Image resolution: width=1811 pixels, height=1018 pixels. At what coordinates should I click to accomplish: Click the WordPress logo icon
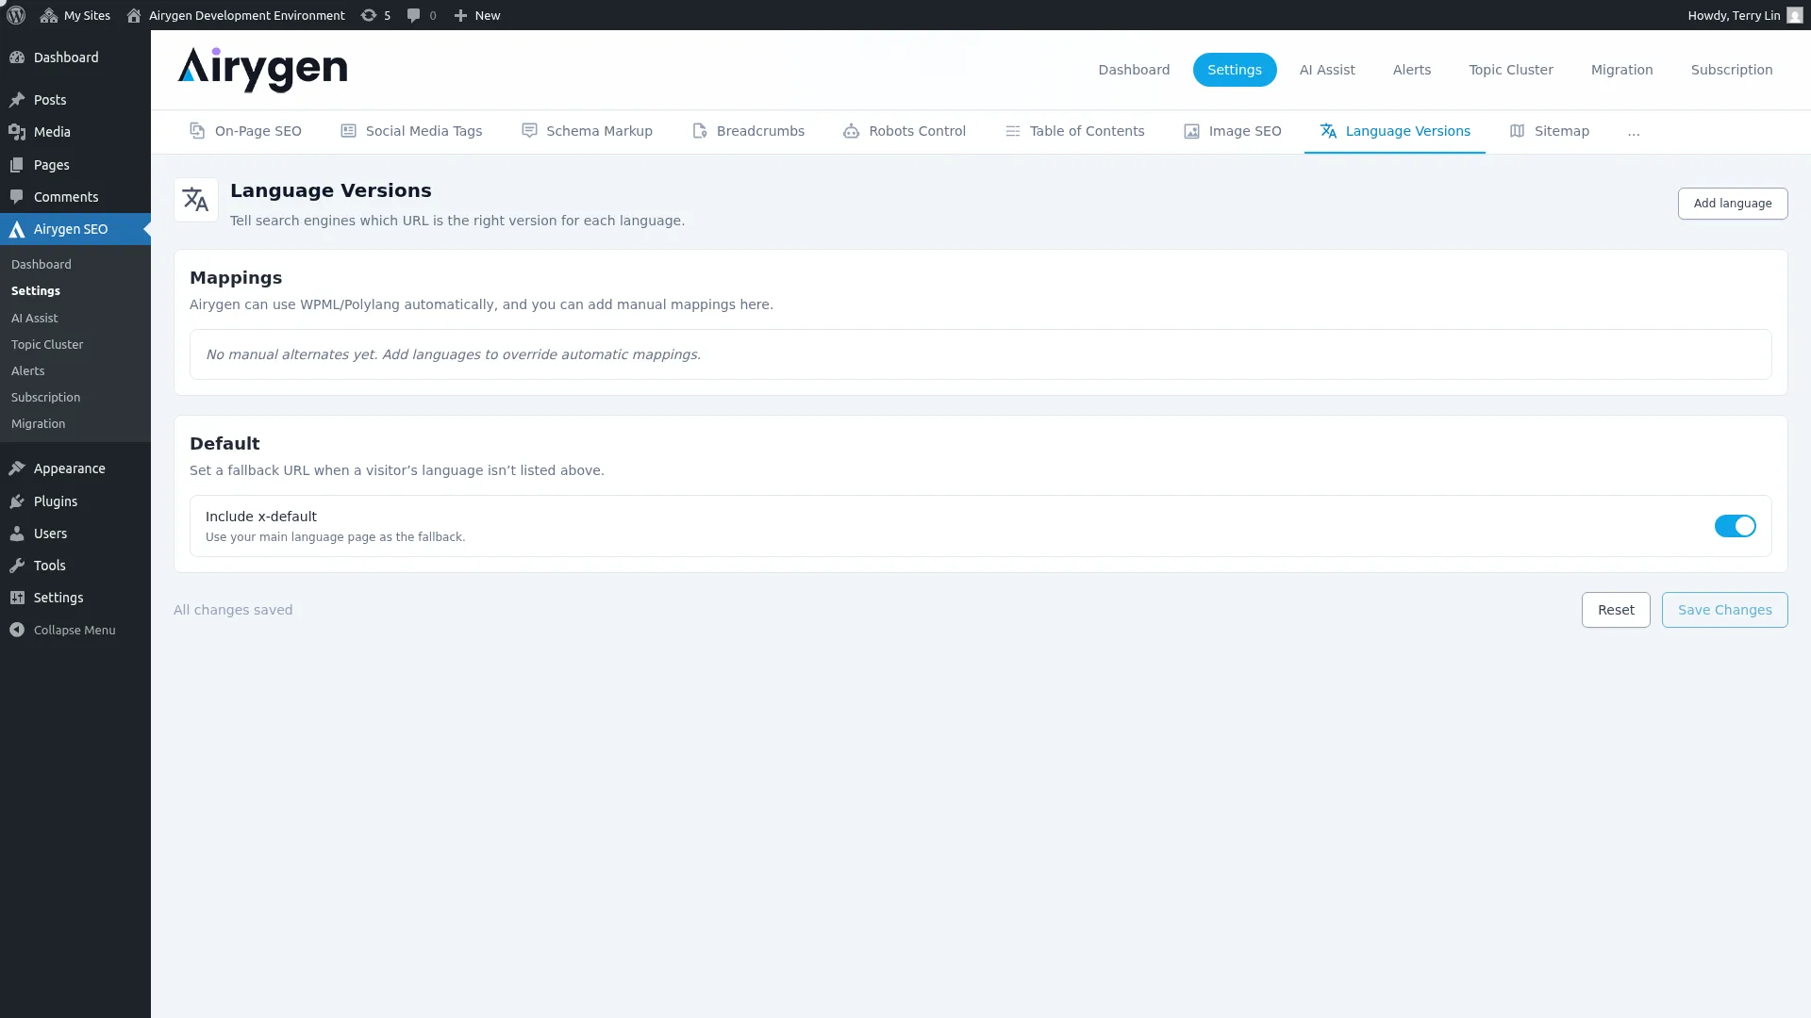(x=16, y=15)
